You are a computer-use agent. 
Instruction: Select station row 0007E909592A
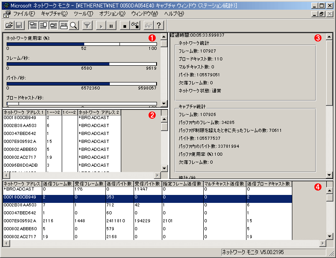click(147, 221)
